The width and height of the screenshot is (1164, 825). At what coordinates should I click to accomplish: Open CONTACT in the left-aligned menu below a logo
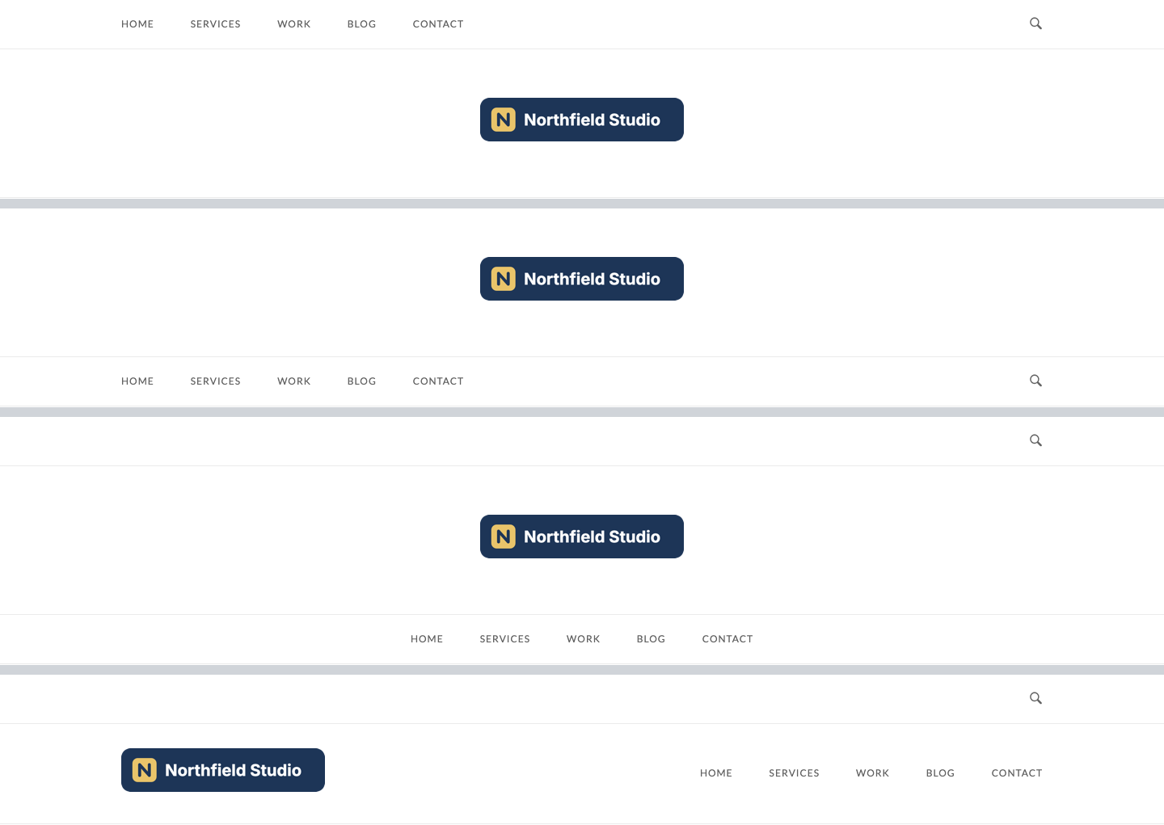tap(438, 381)
